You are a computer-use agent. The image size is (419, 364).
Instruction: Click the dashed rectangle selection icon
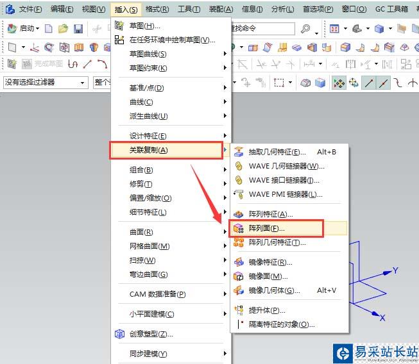[x=279, y=83]
